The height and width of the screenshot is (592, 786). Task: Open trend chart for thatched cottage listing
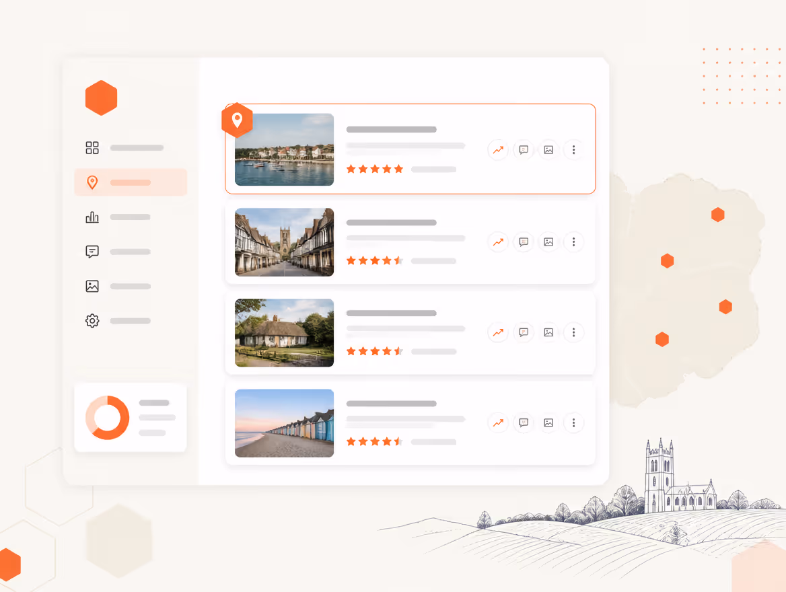pos(498,332)
